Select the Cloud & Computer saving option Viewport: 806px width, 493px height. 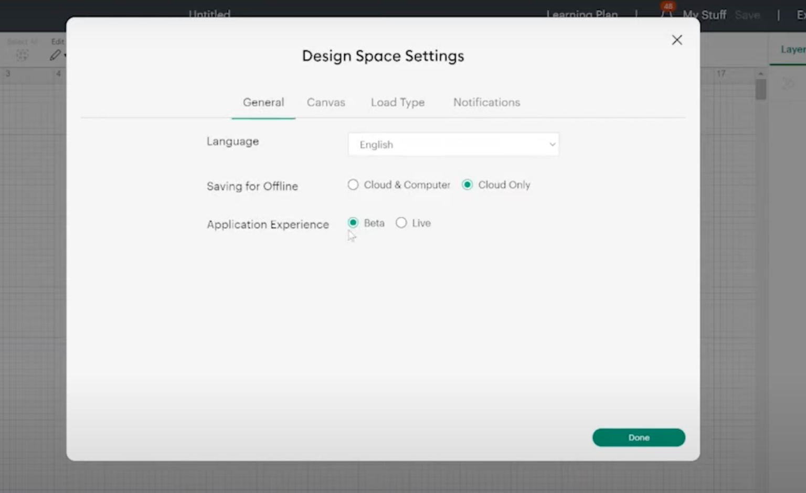(x=353, y=185)
